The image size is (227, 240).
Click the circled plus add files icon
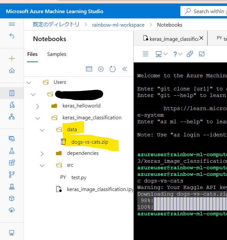point(101,69)
